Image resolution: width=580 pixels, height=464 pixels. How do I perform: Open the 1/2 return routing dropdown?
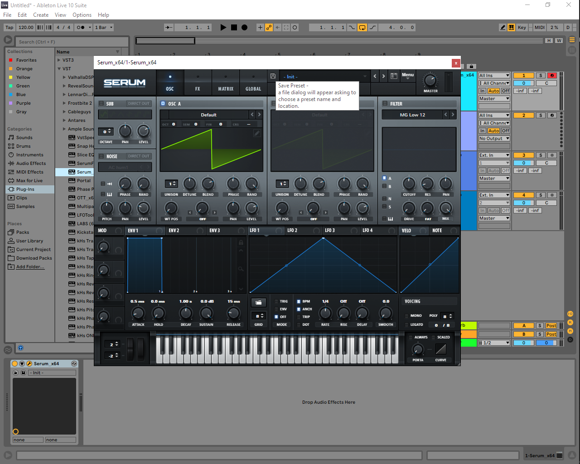[494, 343]
